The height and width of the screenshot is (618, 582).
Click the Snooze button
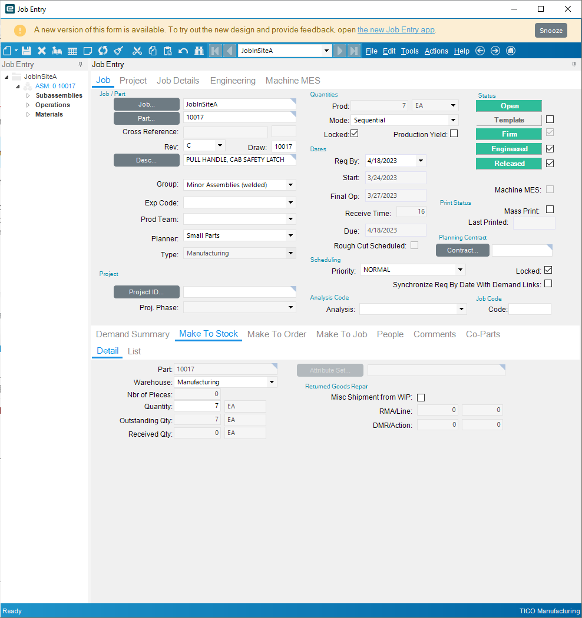pyautogui.click(x=551, y=31)
